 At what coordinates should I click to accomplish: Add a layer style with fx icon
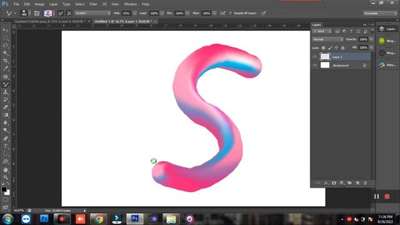click(x=326, y=183)
